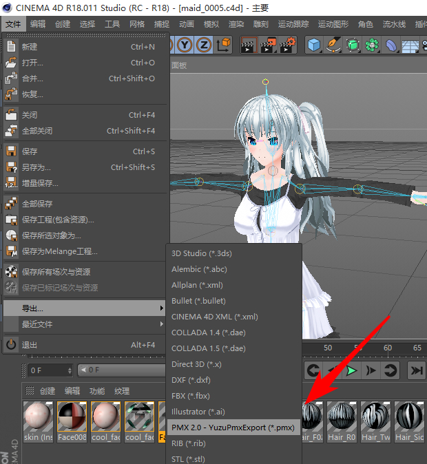427x464 pixels.
Task: Choose DXF (*.dxf) export format
Action: [234, 380]
